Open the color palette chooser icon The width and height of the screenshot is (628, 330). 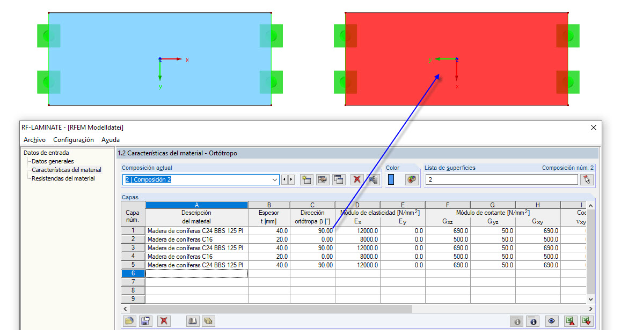pos(411,180)
